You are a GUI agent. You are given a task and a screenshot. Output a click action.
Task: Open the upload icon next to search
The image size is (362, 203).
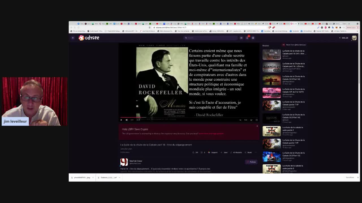[241, 38]
